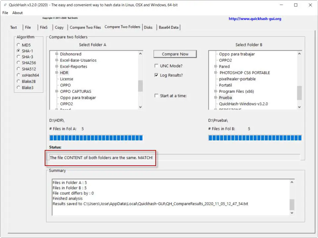Expand the Prueba folder in Folder B
318x238 pixels.
216,98
